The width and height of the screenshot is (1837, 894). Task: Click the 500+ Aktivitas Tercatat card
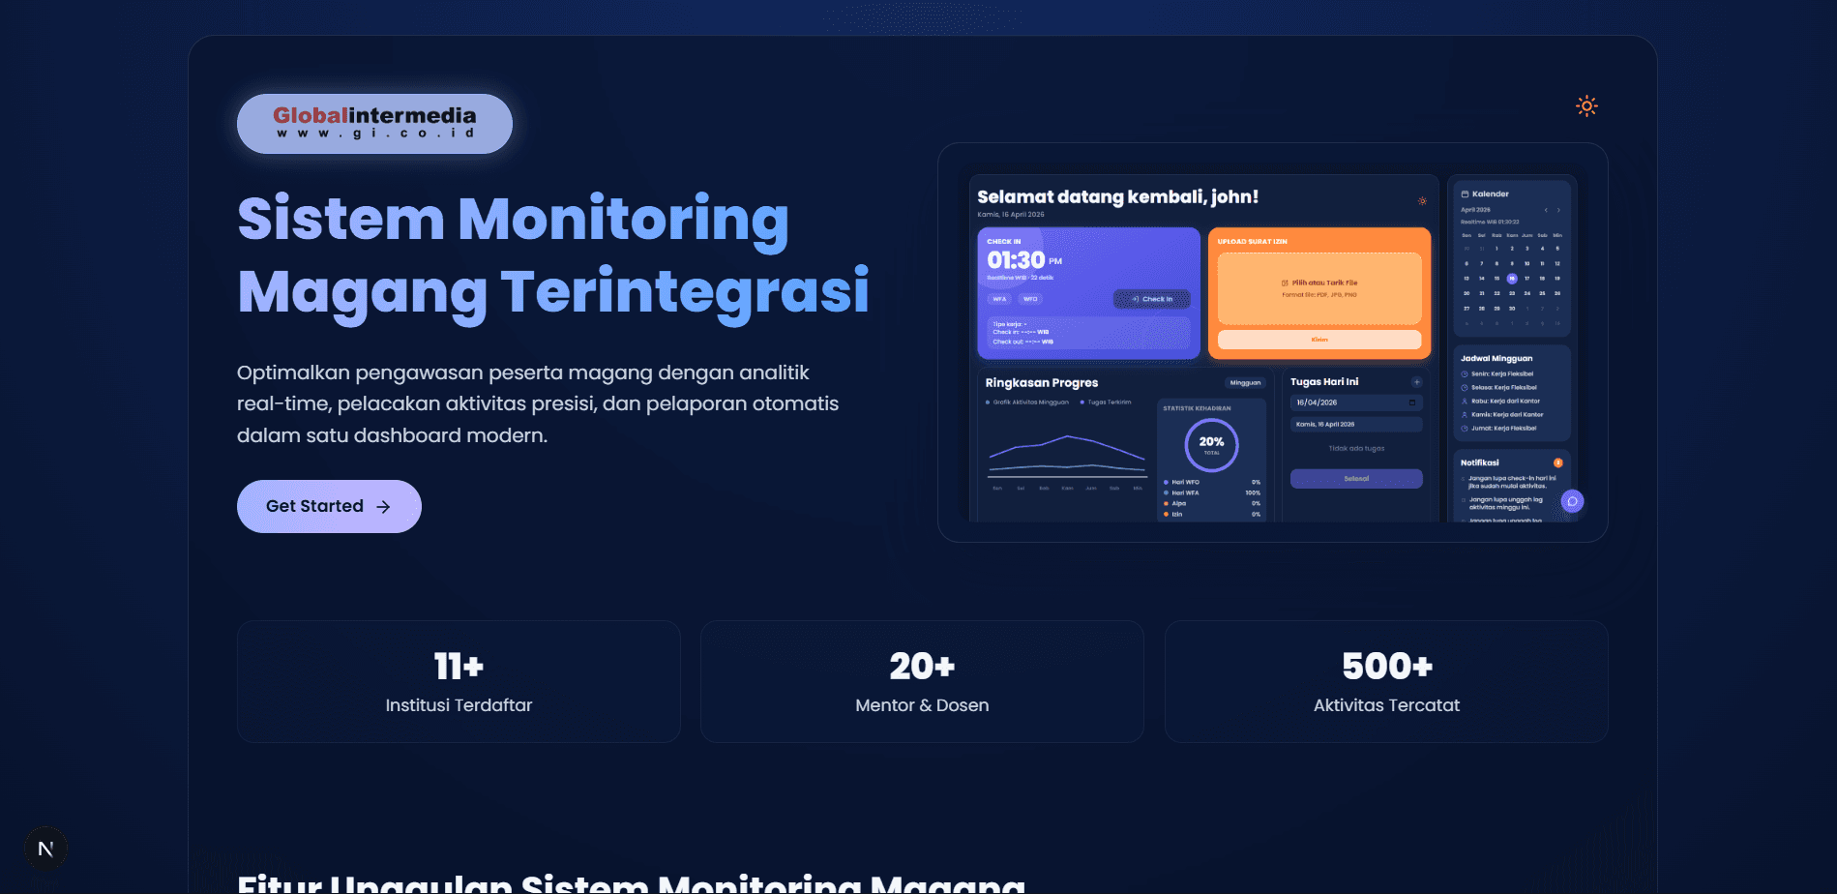[x=1386, y=682]
